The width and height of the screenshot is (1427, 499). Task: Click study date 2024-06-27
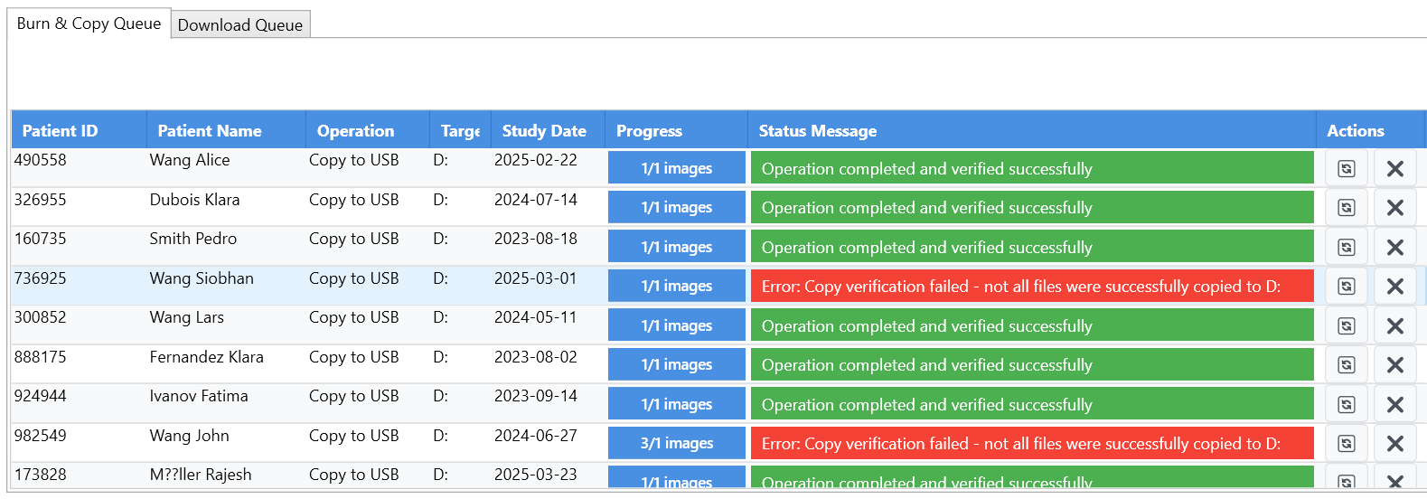click(536, 436)
